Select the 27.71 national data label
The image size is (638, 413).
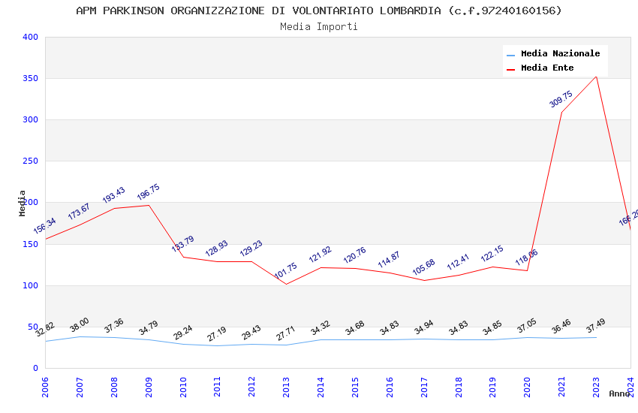pos(286,333)
